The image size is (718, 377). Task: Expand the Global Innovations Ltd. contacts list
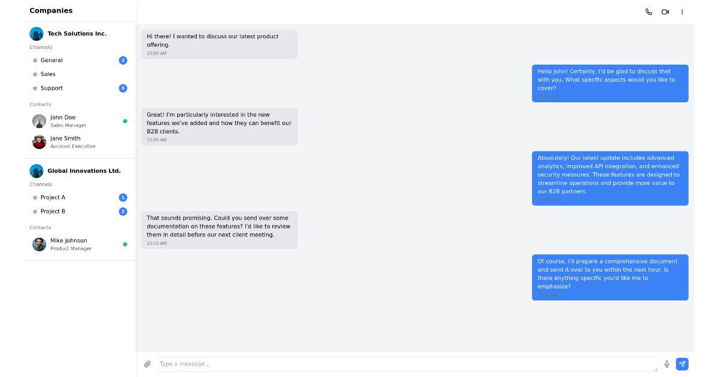[x=40, y=227]
